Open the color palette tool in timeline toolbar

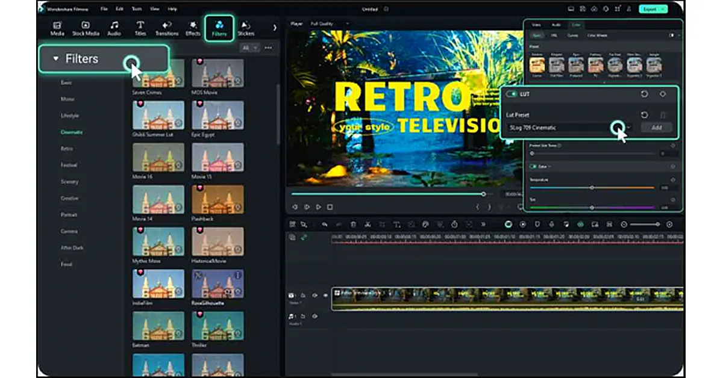pyautogui.click(x=425, y=224)
